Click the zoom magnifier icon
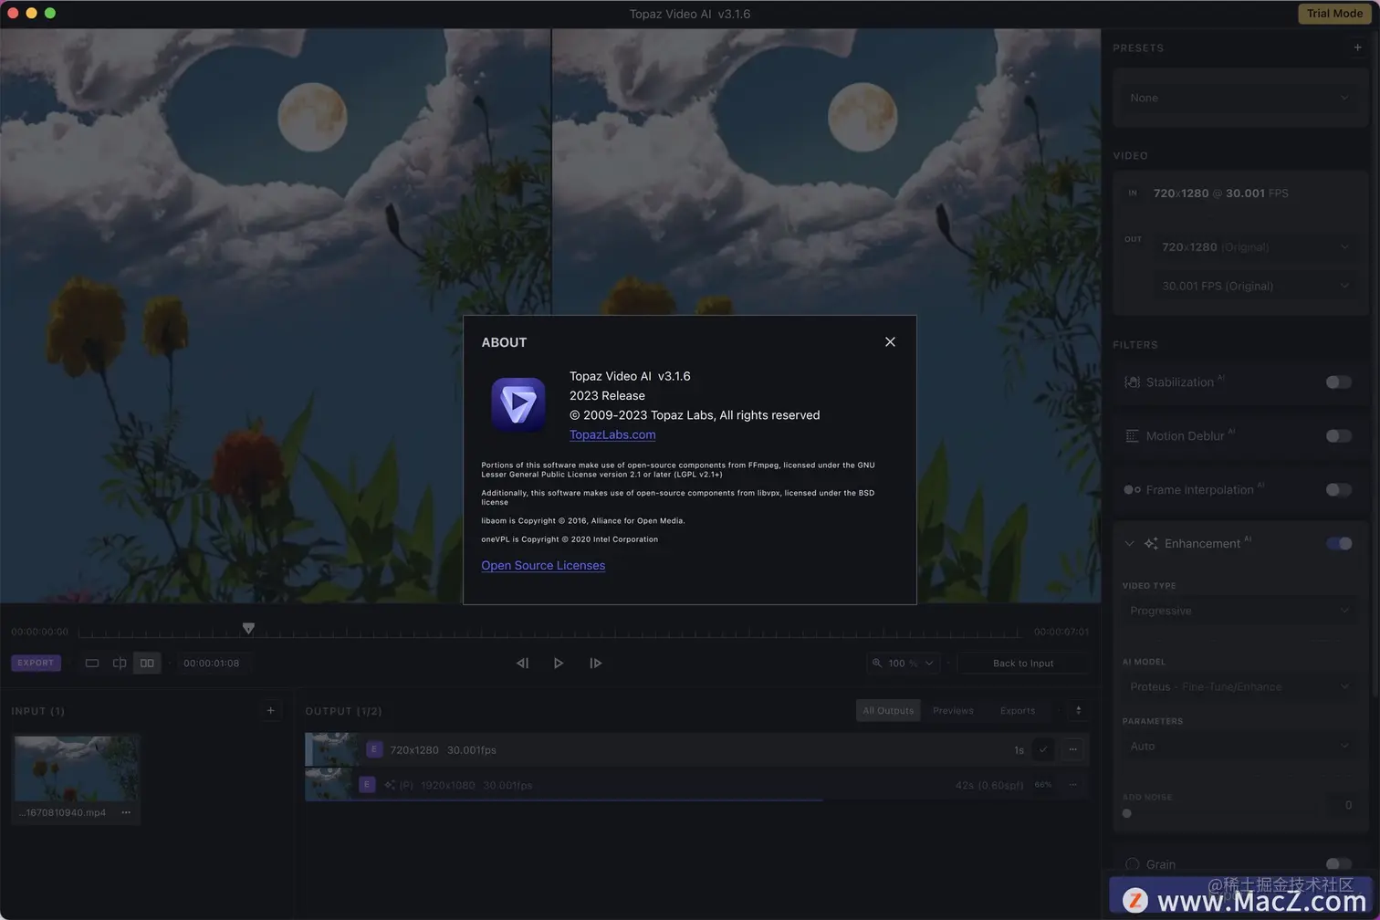The image size is (1380, 920). (x=877, y=663)
